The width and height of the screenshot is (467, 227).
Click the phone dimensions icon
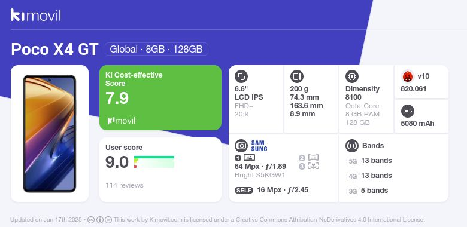tap(296, 76)
